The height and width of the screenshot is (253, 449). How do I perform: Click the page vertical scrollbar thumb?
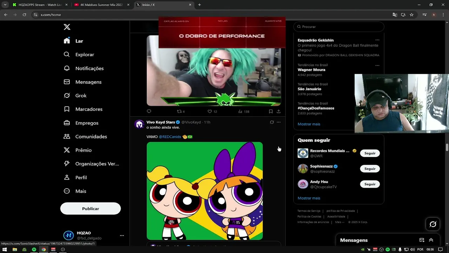pos(447,147)
